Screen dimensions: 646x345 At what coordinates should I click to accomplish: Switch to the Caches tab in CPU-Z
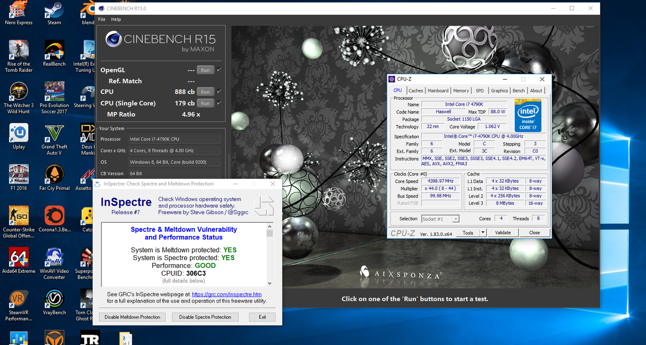(416, 91)
